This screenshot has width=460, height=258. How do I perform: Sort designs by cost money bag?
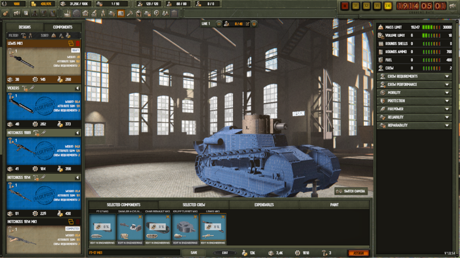click(68, 36)
